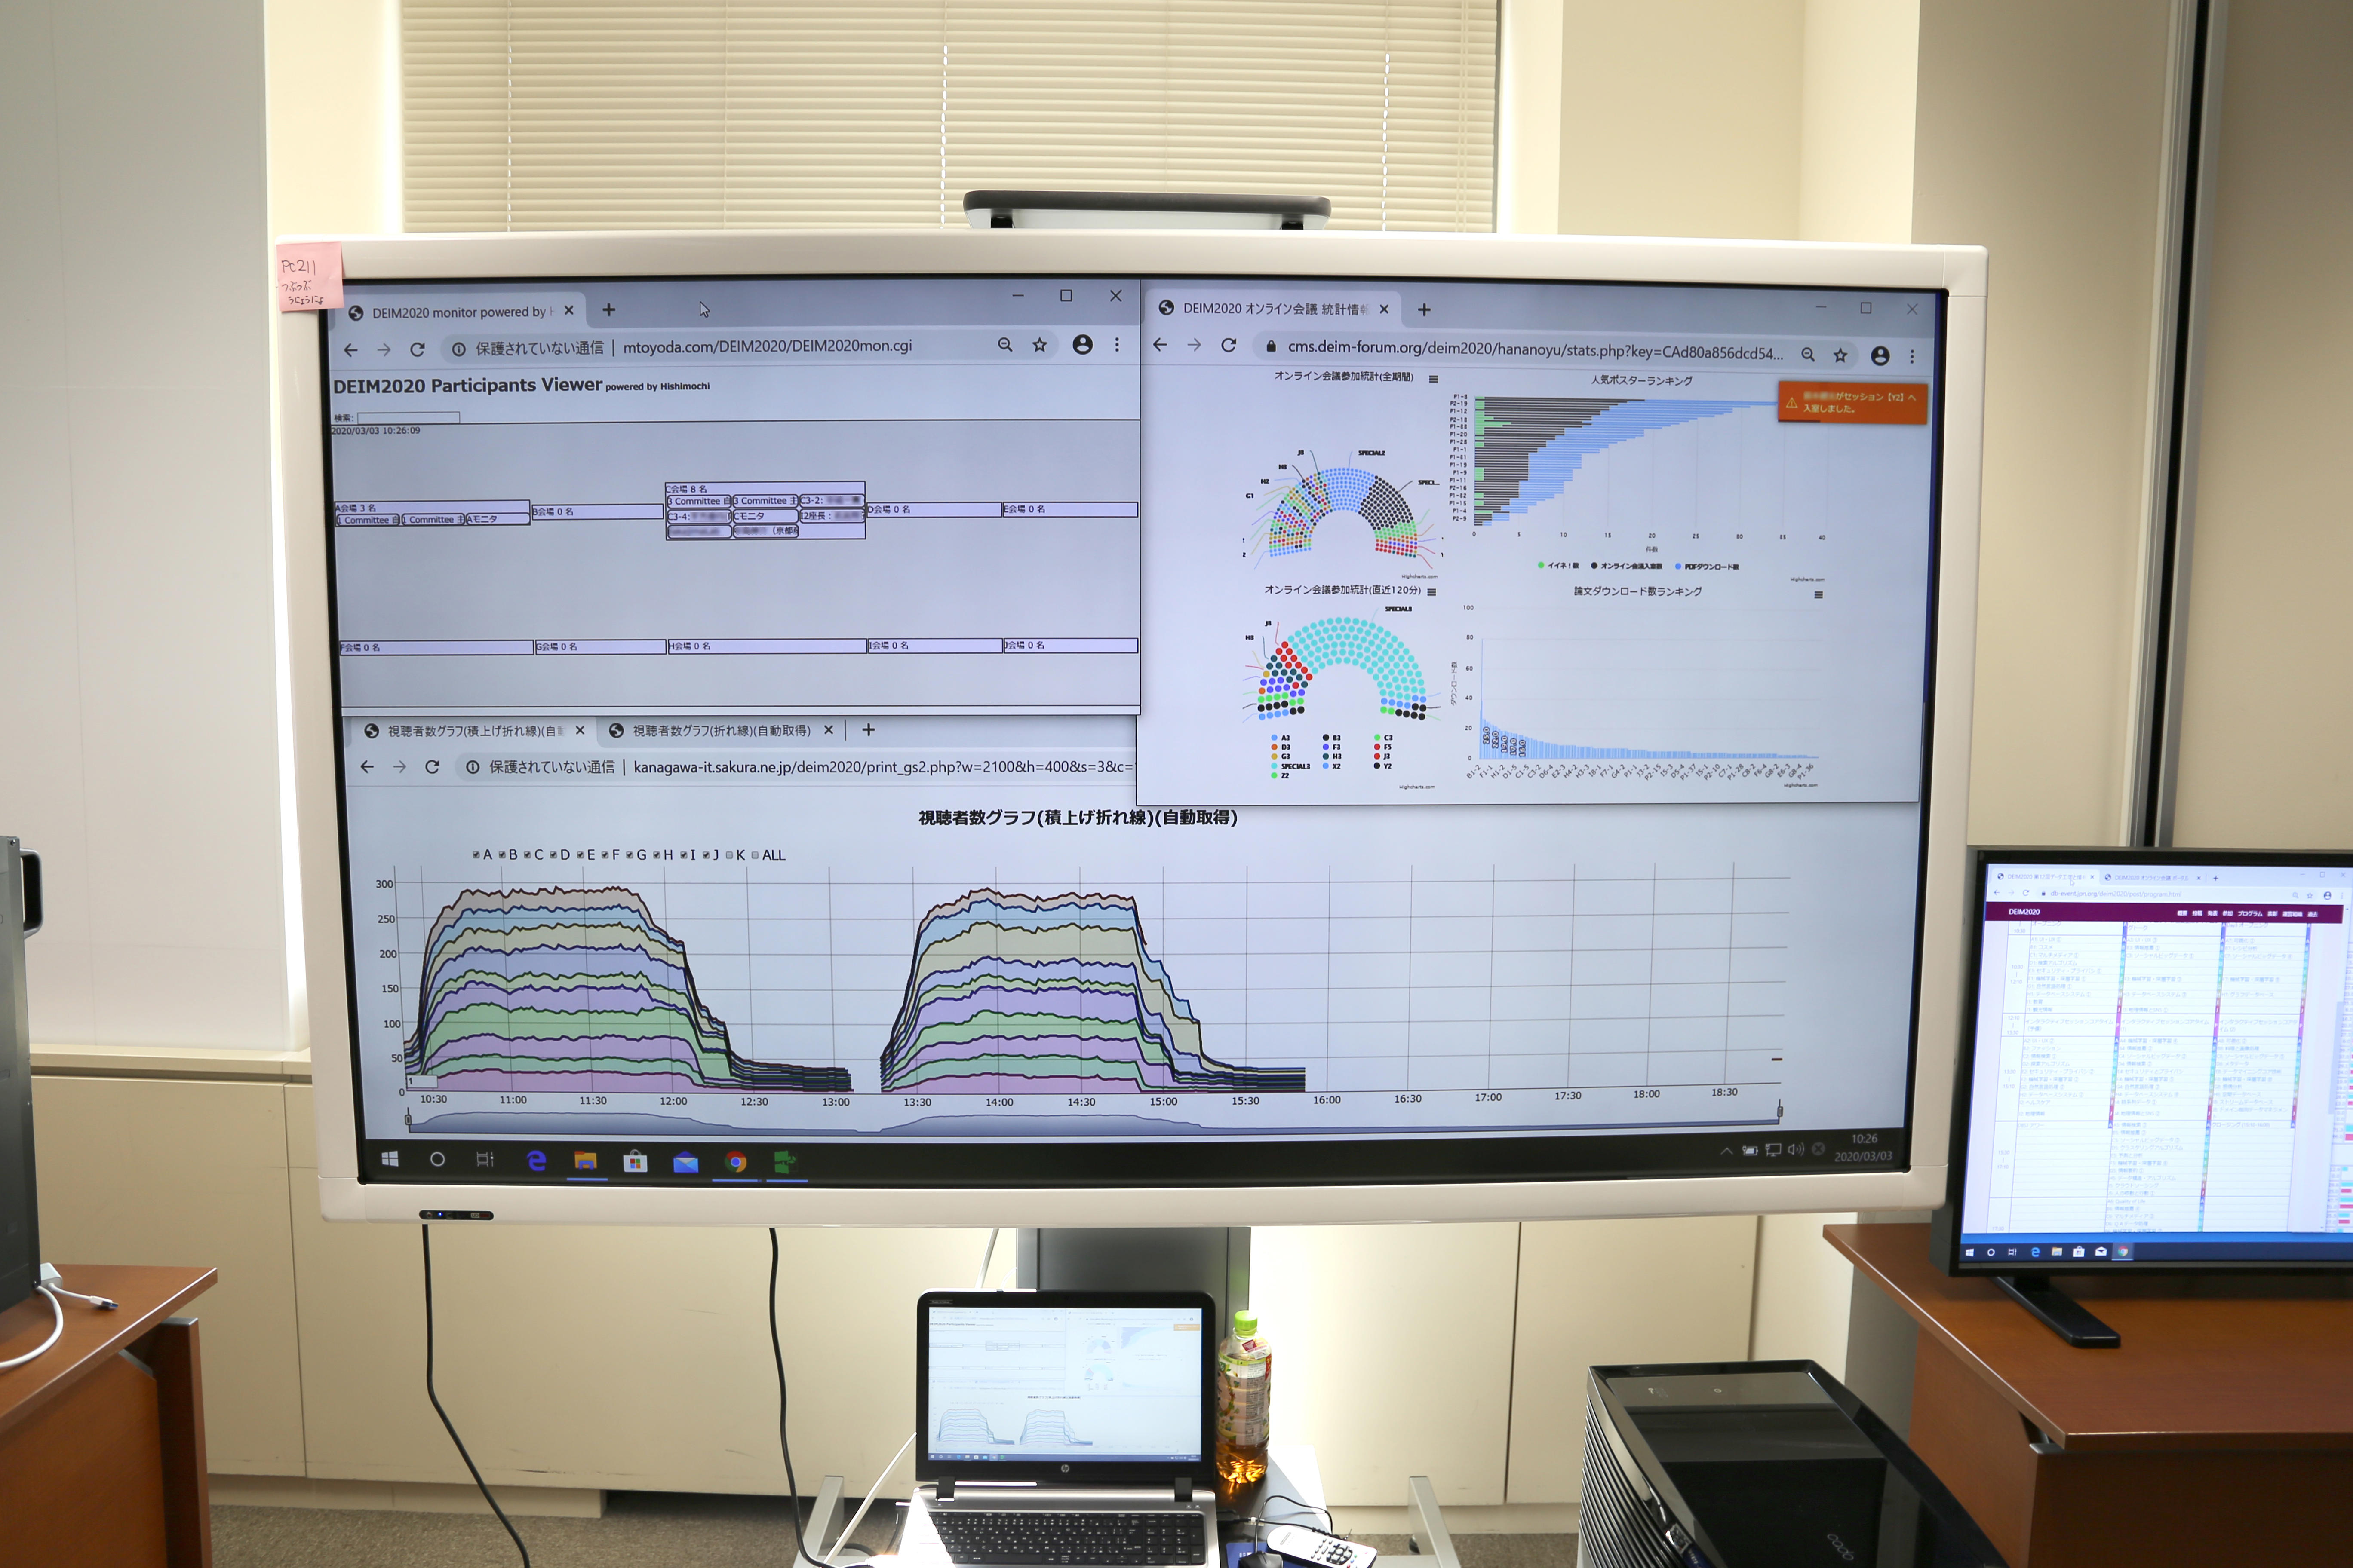Open Google Chrome from the taskbar

tap(736, 1162)
